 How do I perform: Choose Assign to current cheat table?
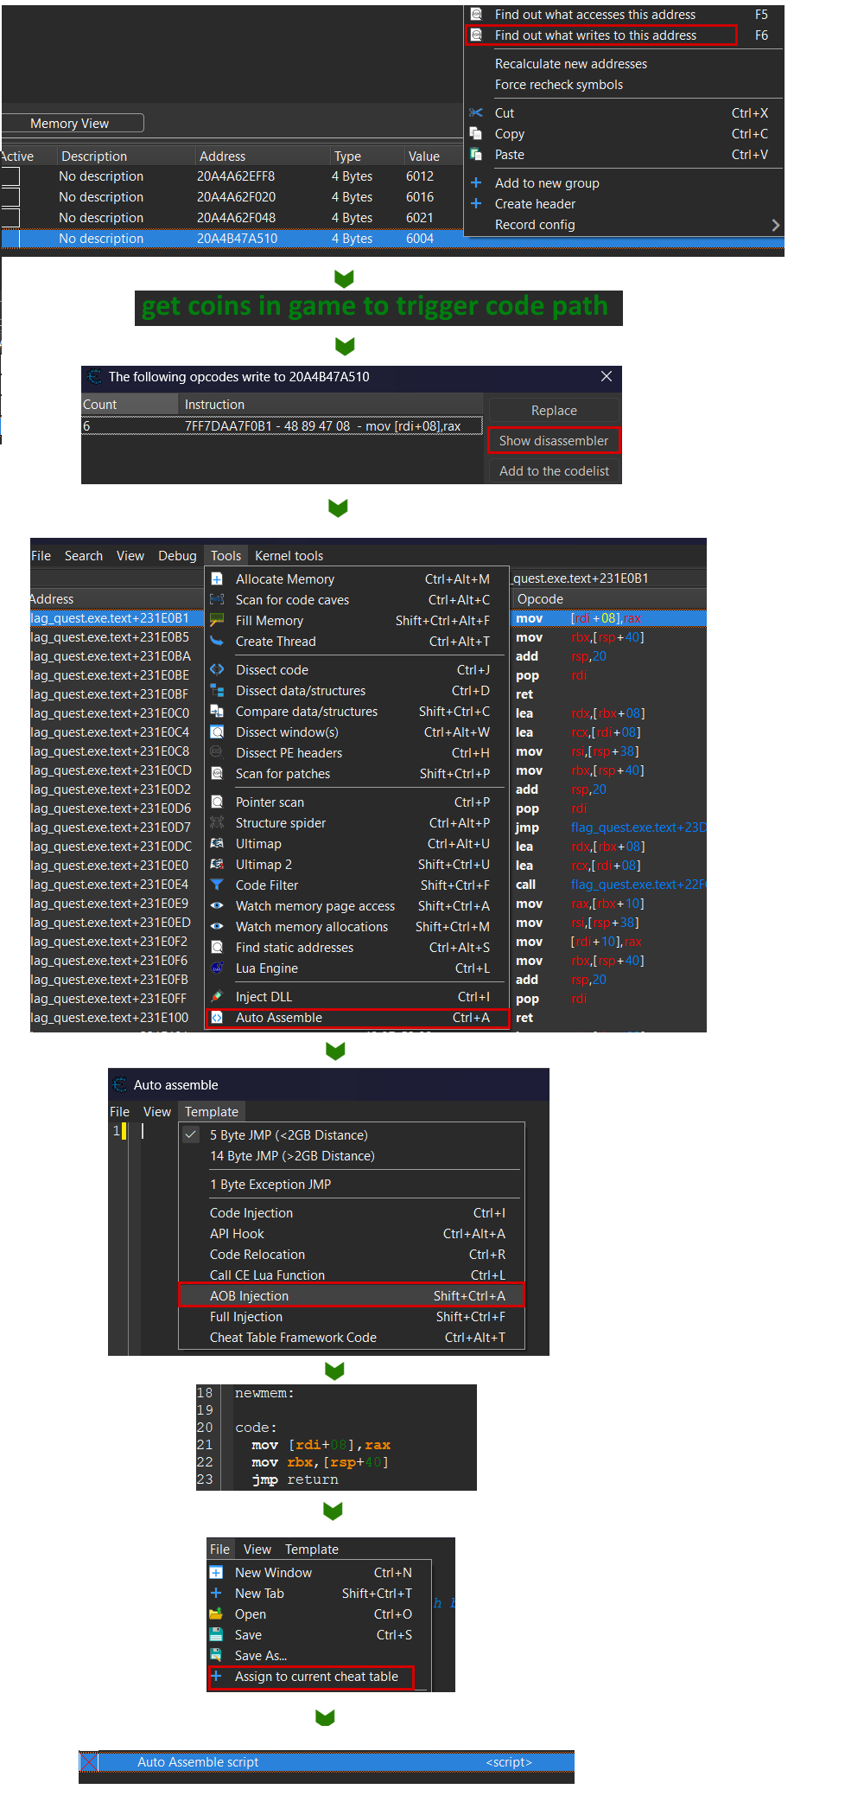pyautogui.click(x=311, y=1677)
